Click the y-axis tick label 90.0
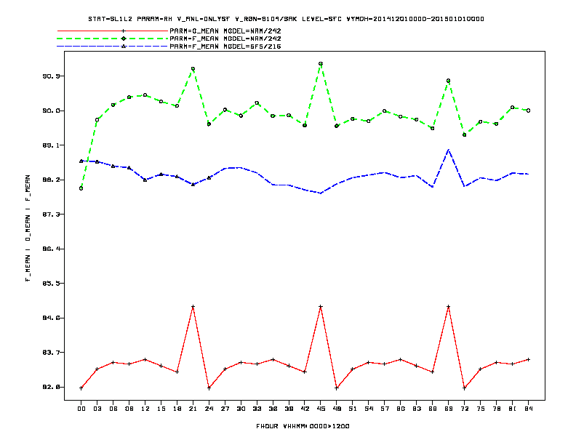The height and width of the screenshot is (445, 576). [51, 111]
